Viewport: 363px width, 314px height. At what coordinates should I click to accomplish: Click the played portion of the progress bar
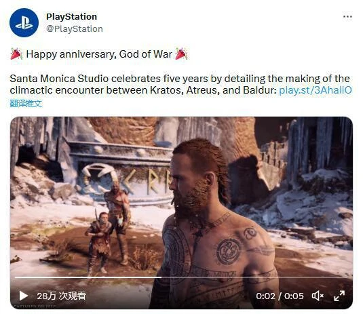88,277
